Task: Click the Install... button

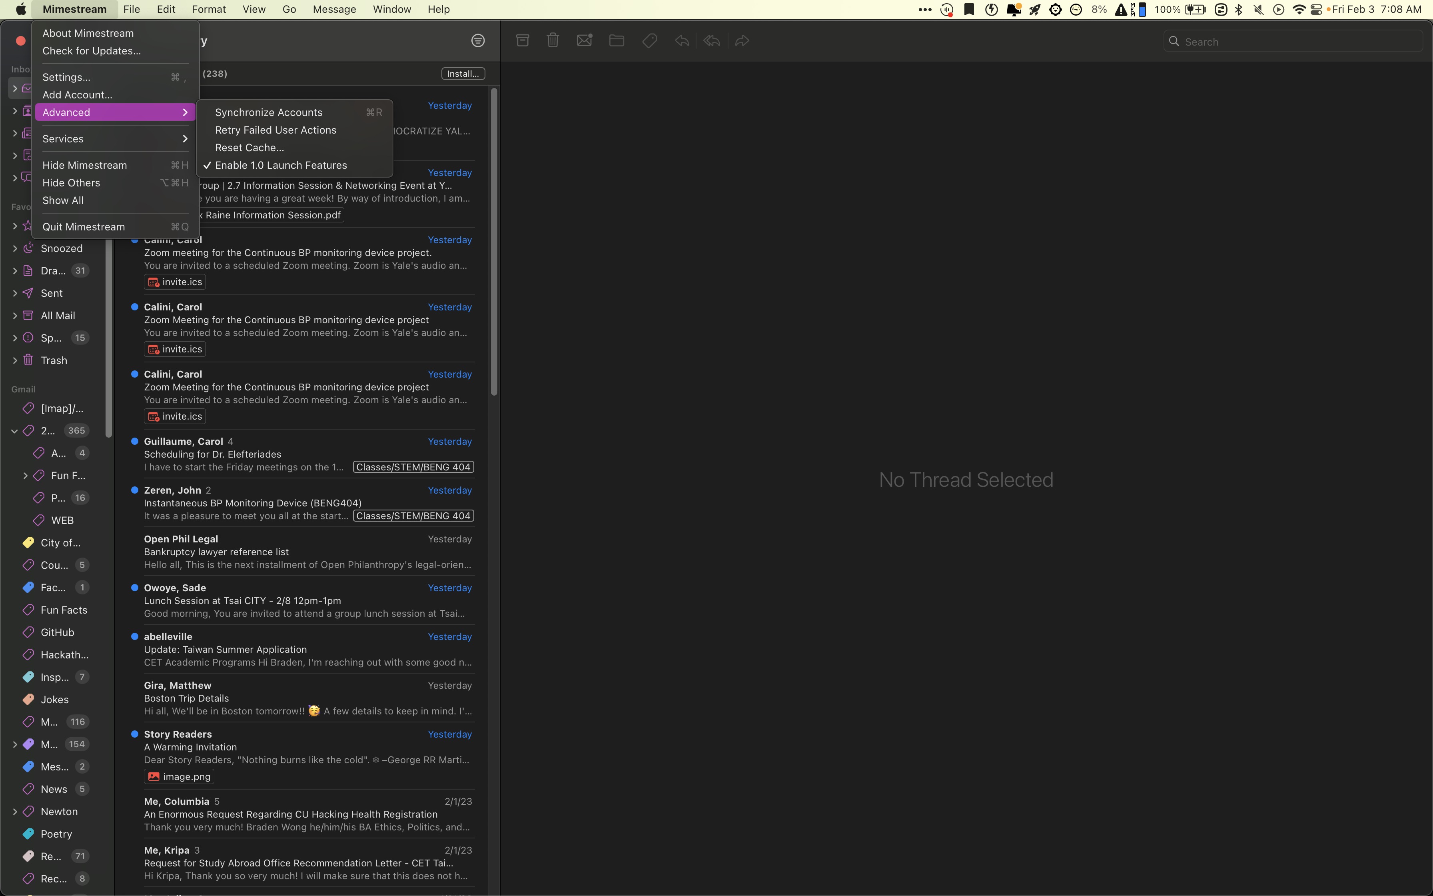Action: [x=463, y=74]
